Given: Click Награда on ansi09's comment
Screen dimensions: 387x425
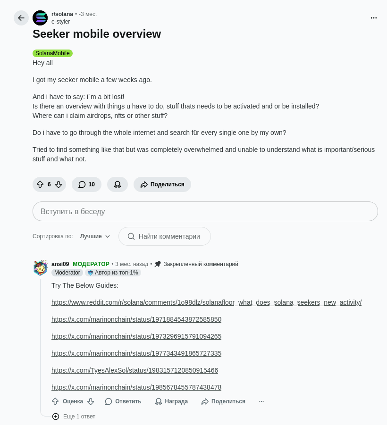Looking at the screenshot, I should pos(171,401).
